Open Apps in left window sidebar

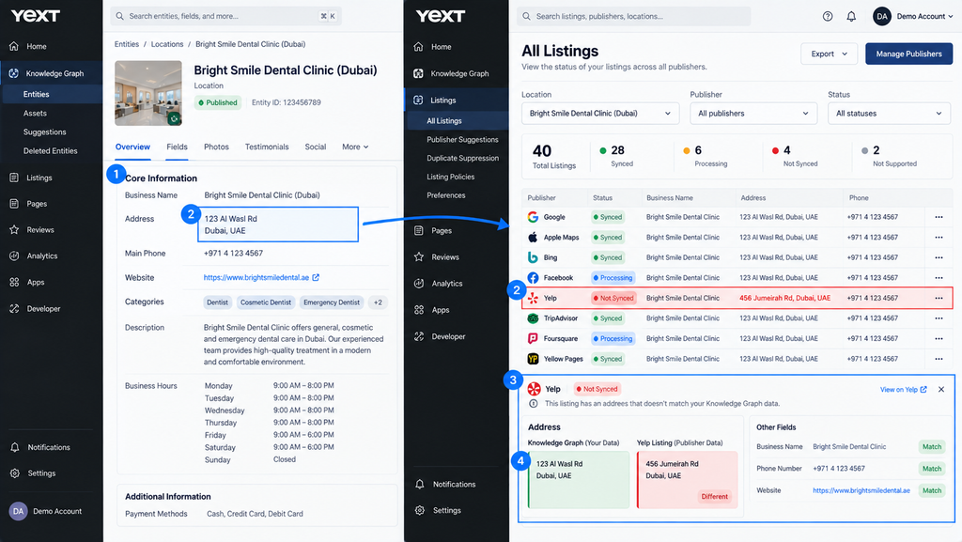click(x=27, y=282)
